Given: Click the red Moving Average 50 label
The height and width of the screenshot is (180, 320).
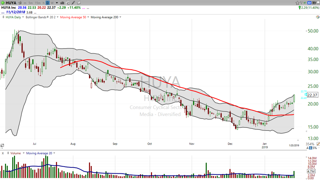Looking at the screenshot, I should pos(73,17).
